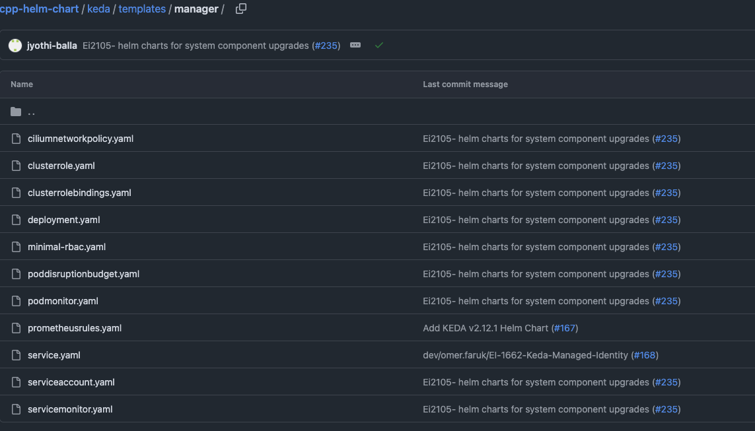This screenshot has width=755, height=431.
Task: Click the file icon beside ciliumnetworkpolicy.yaml
Action: click(16, 139)
